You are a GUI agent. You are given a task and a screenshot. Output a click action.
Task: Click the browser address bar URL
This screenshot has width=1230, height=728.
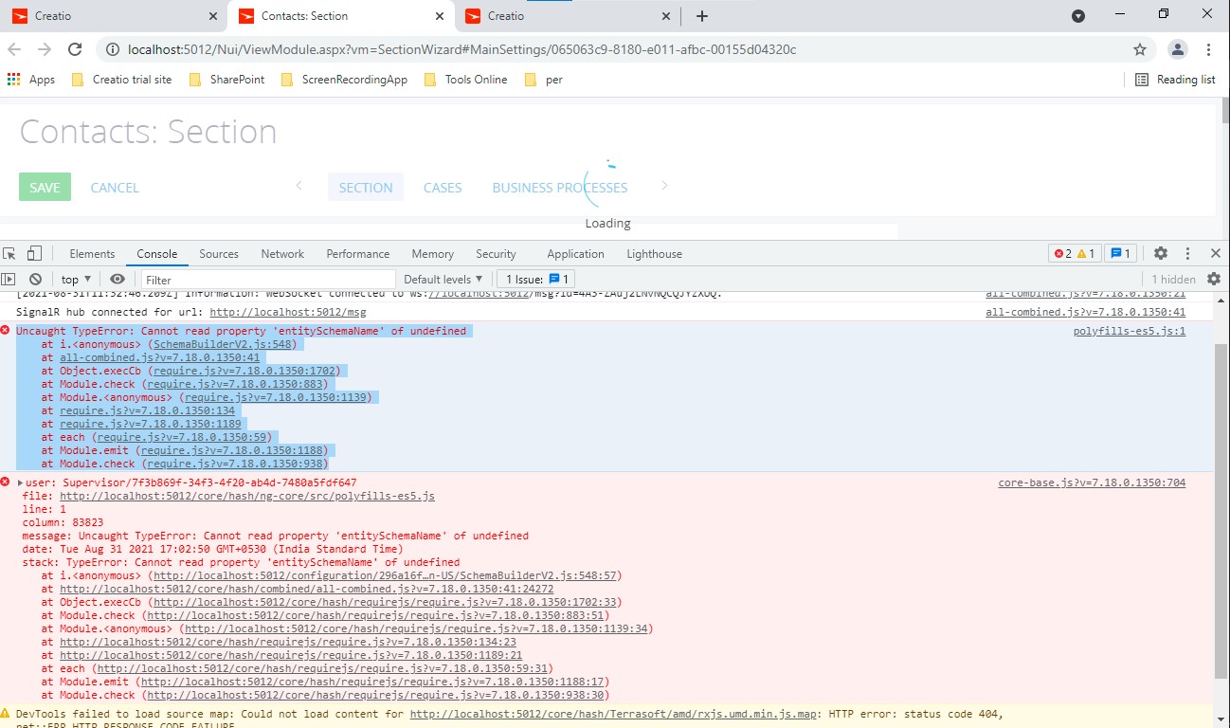[461, 49]
